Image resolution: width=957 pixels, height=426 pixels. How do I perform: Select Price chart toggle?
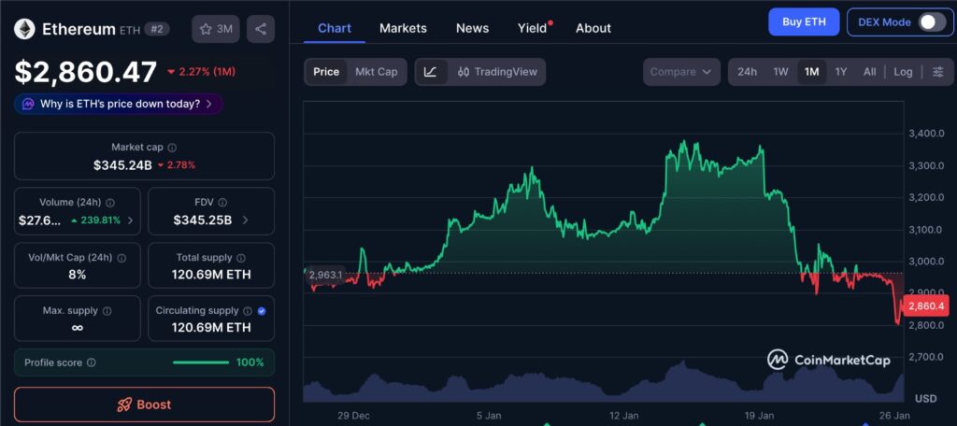pos(326,72)
